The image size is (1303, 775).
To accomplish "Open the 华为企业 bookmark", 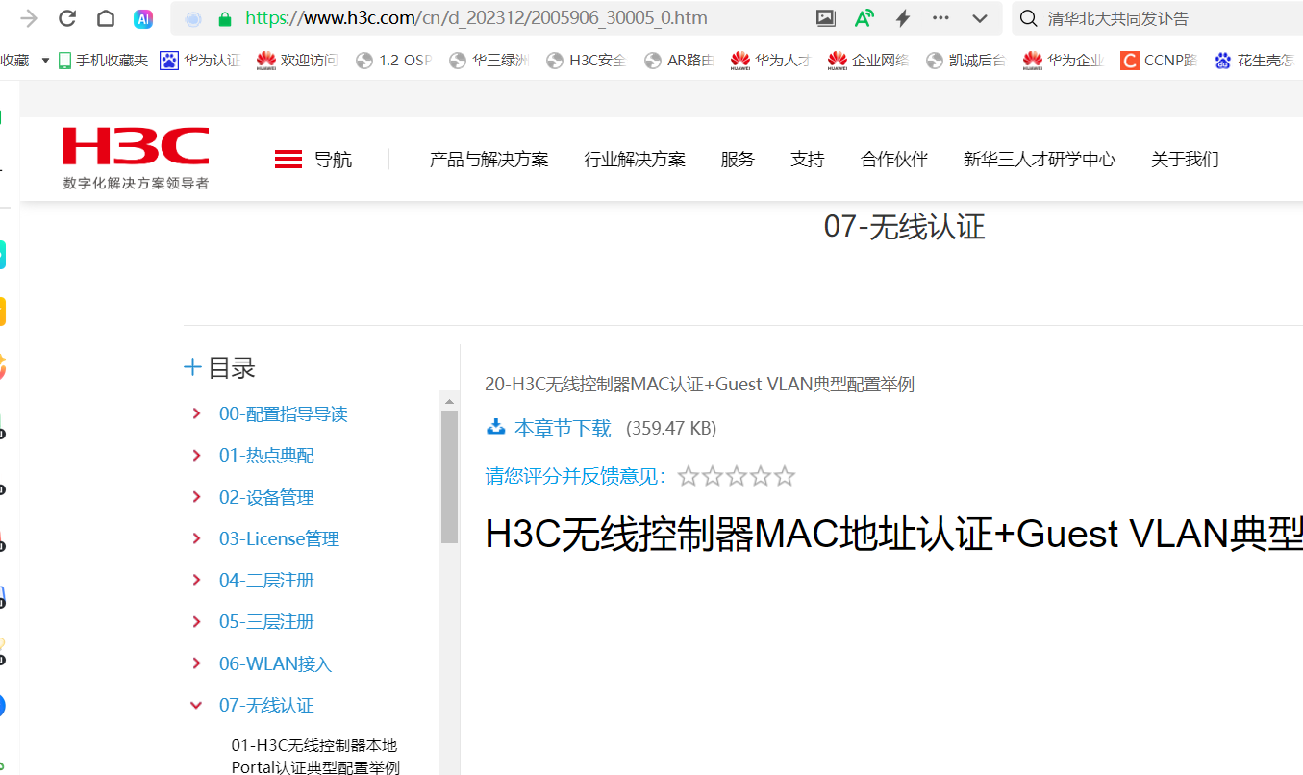I will pos(1064,61).
